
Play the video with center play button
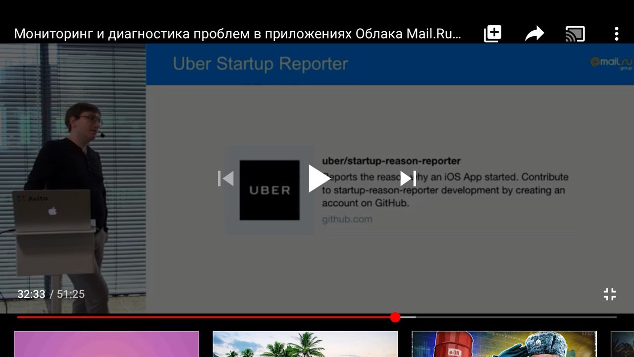318,178
